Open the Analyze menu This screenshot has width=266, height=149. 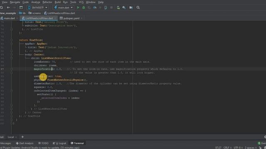tap(36, 2)
